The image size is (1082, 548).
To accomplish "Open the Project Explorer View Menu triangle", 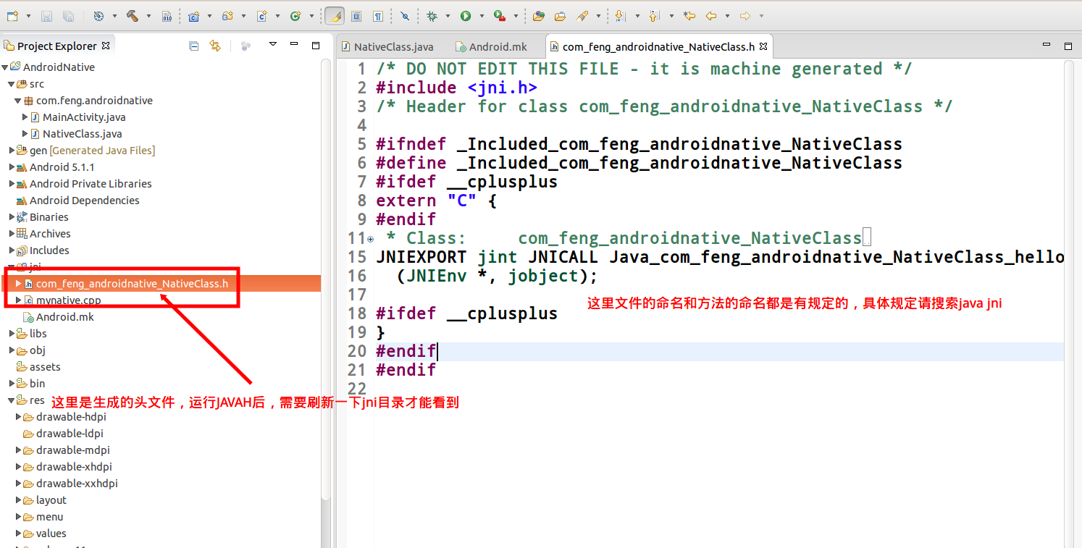I will pyautogui.click(x=273, y=45).
